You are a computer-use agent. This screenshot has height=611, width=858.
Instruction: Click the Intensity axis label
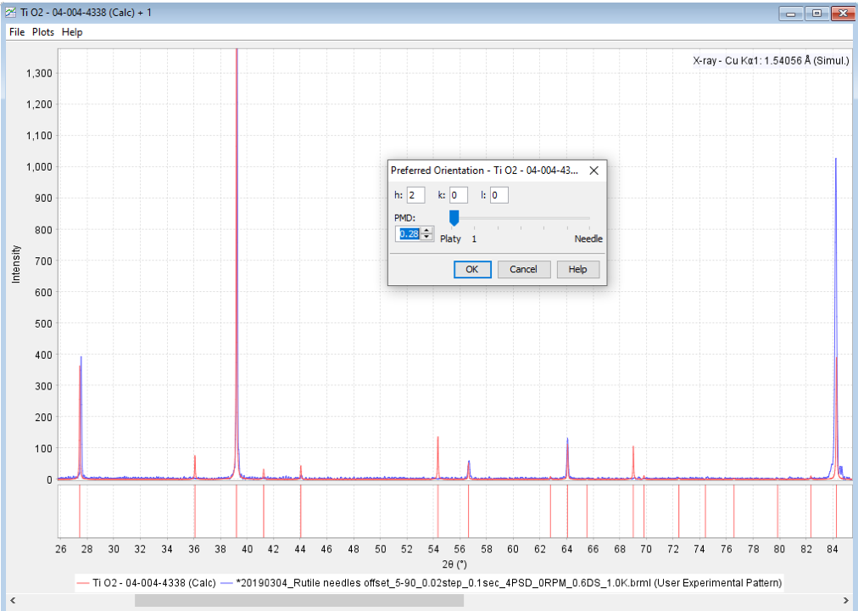[16, 264]
